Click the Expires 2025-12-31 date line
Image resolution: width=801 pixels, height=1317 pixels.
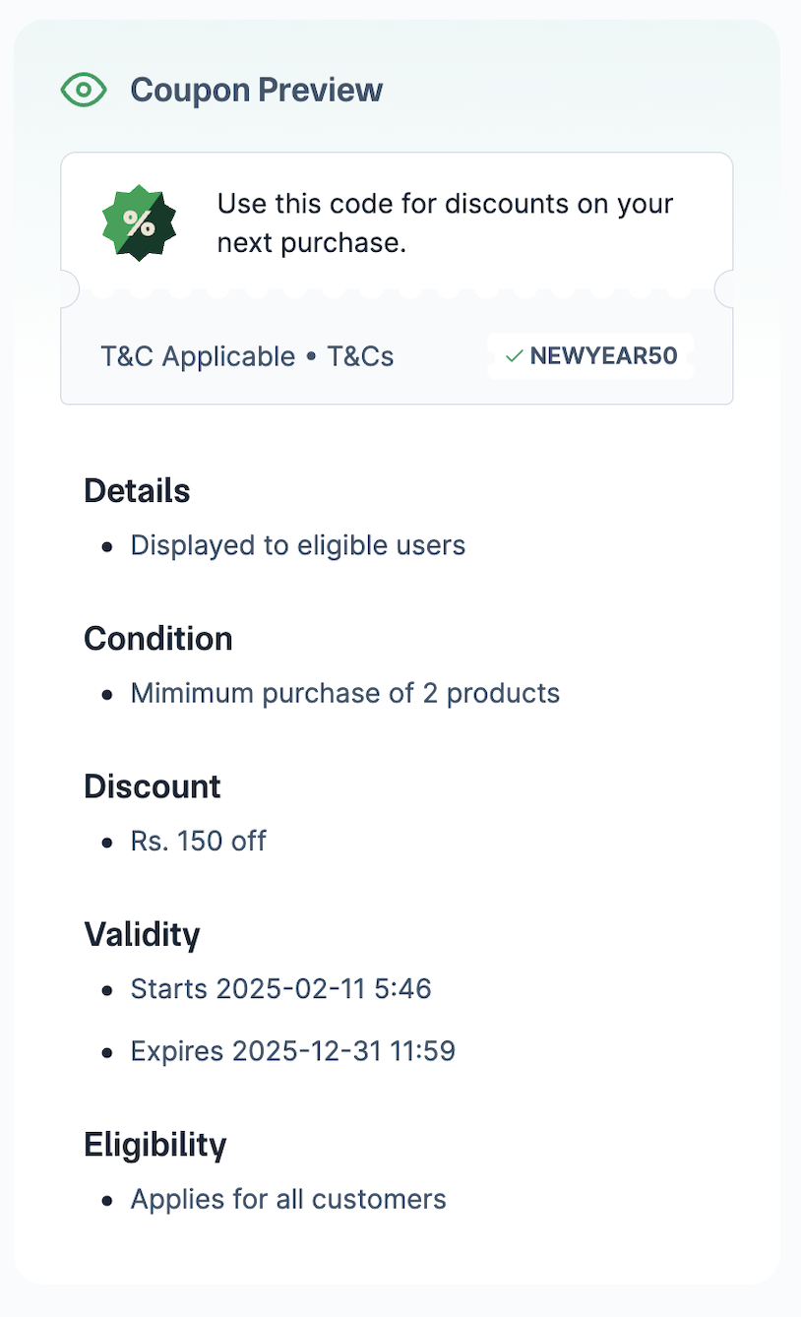click(x=293, y=1051)
